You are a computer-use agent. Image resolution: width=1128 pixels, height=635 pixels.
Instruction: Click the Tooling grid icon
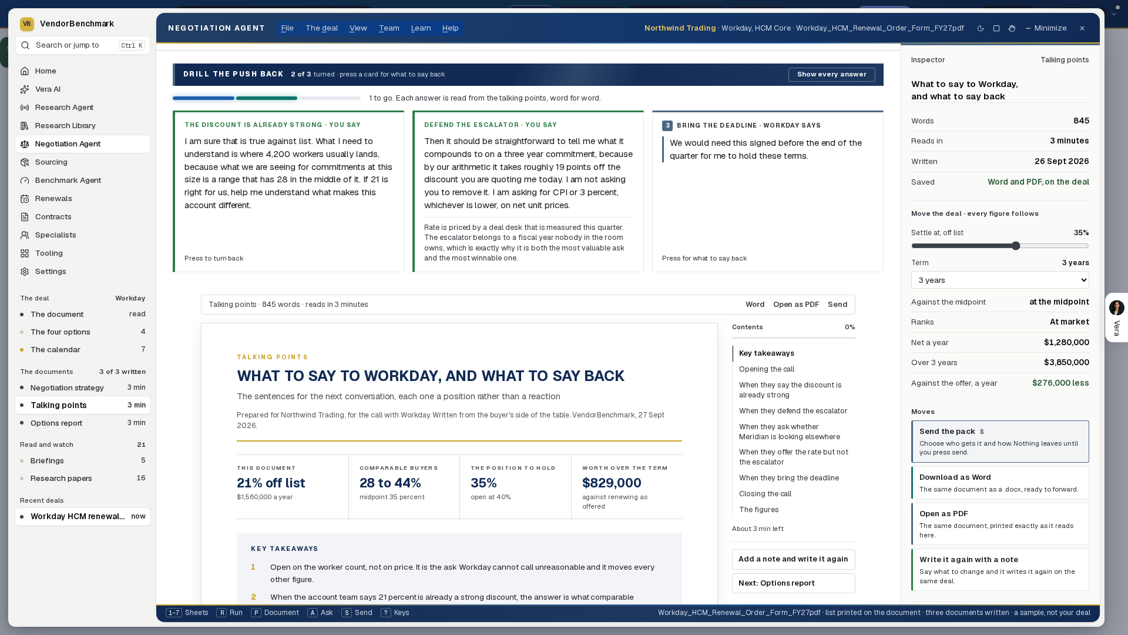[x=25, y=253]
